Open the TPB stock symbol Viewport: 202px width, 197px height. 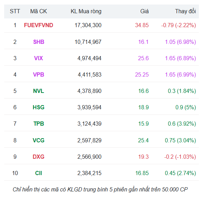(39, 124)
